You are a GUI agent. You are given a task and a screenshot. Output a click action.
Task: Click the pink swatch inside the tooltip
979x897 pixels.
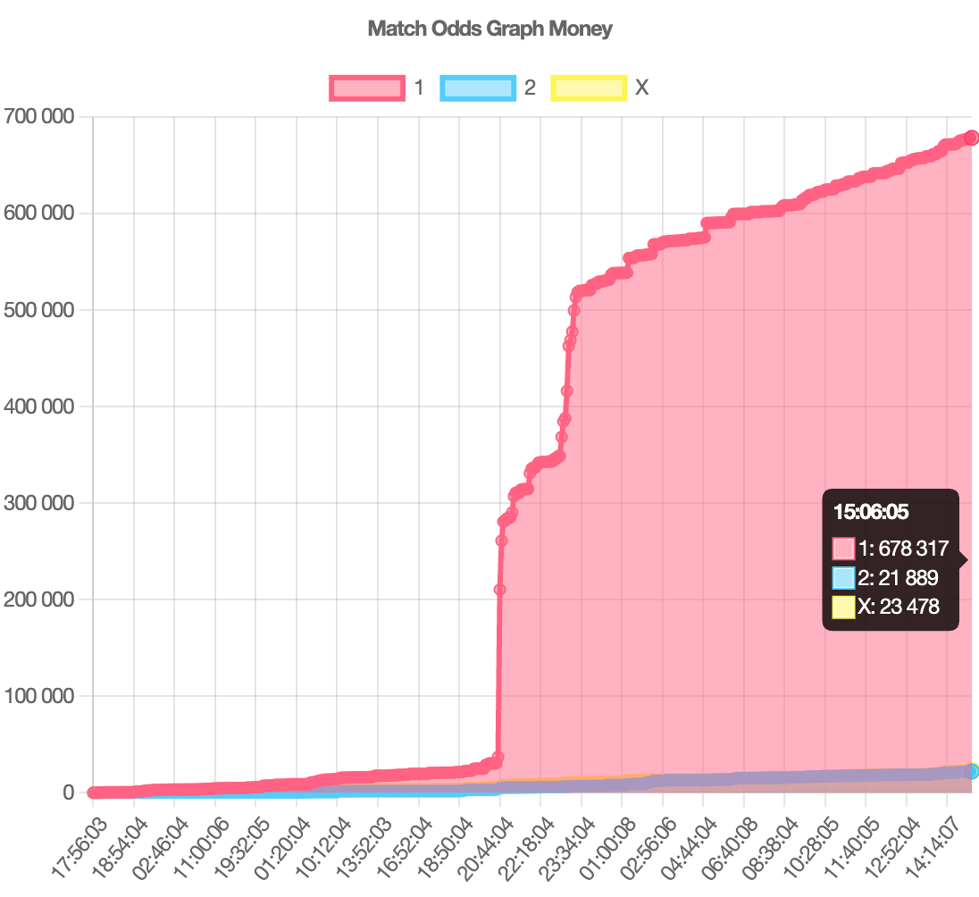[x=843, y=549]
